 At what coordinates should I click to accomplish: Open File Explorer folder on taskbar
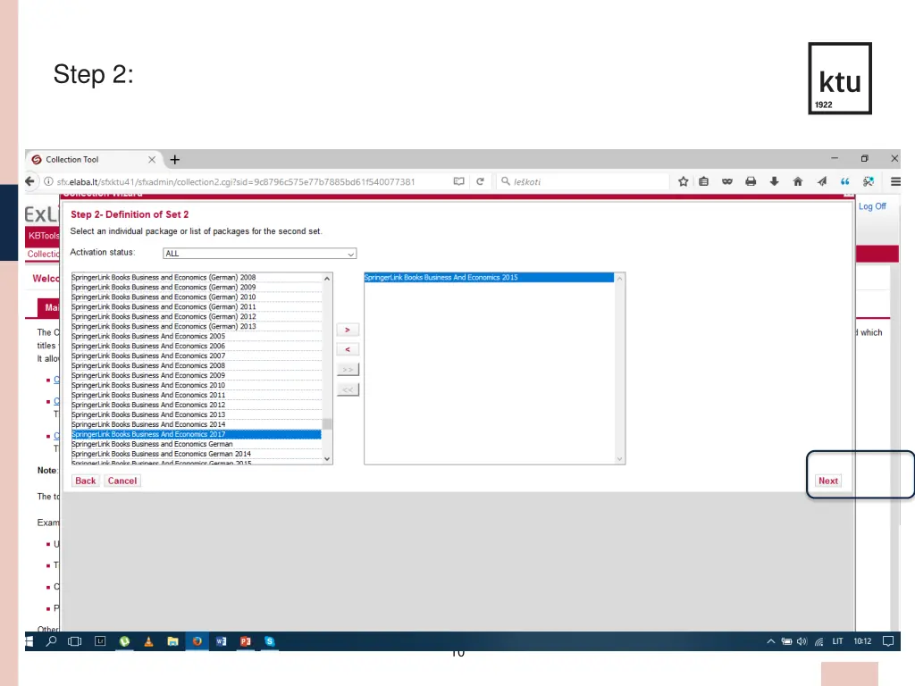172,641
